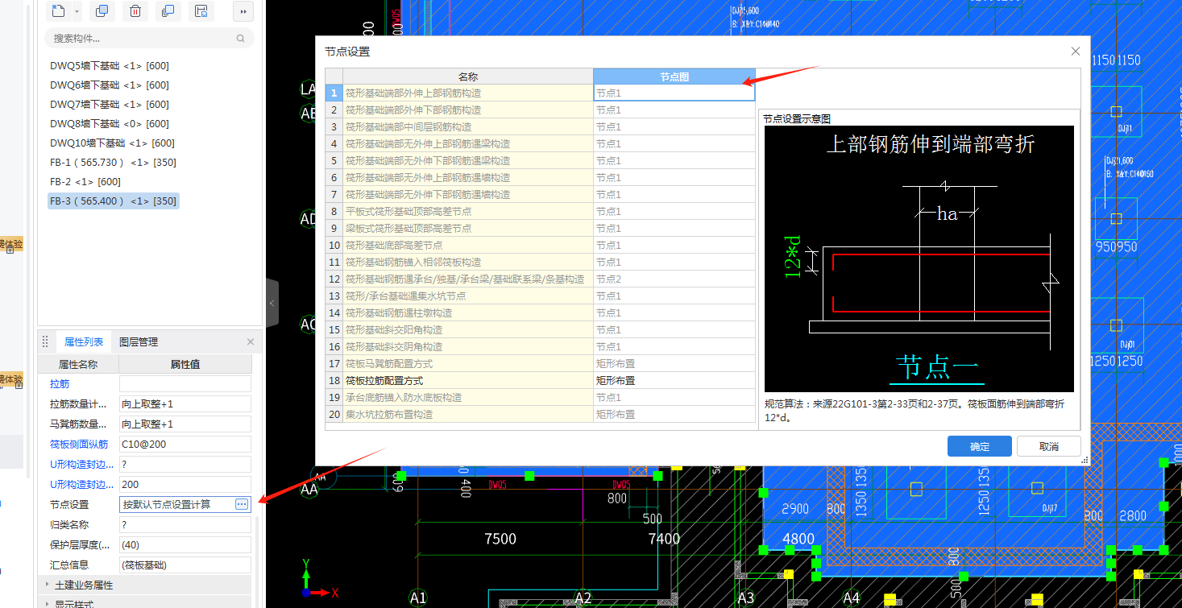Select row 1 节点1 cell
Screen dimensions: 1182x608
click(x=674, y=93)
